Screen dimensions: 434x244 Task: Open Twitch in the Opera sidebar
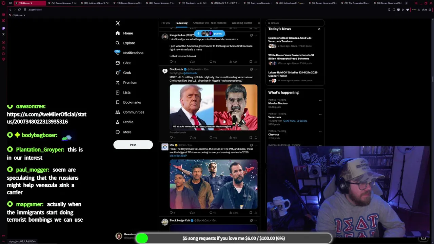point(3,28)
